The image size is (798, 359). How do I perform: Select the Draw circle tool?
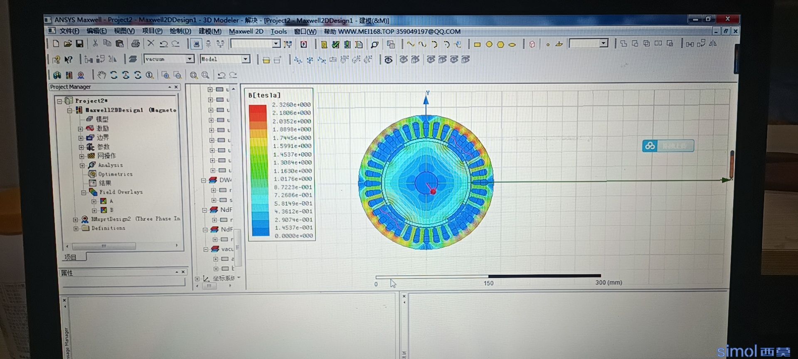pyautogui.click(x=489, y=44)
